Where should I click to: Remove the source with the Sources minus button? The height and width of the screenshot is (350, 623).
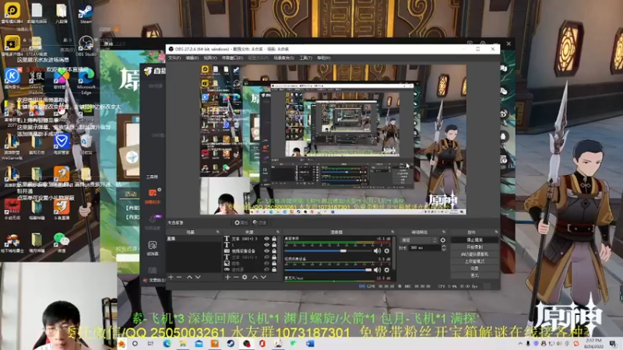(x=236, y=277)
